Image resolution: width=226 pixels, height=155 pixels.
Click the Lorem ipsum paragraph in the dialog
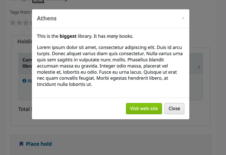tap(110, 66)
